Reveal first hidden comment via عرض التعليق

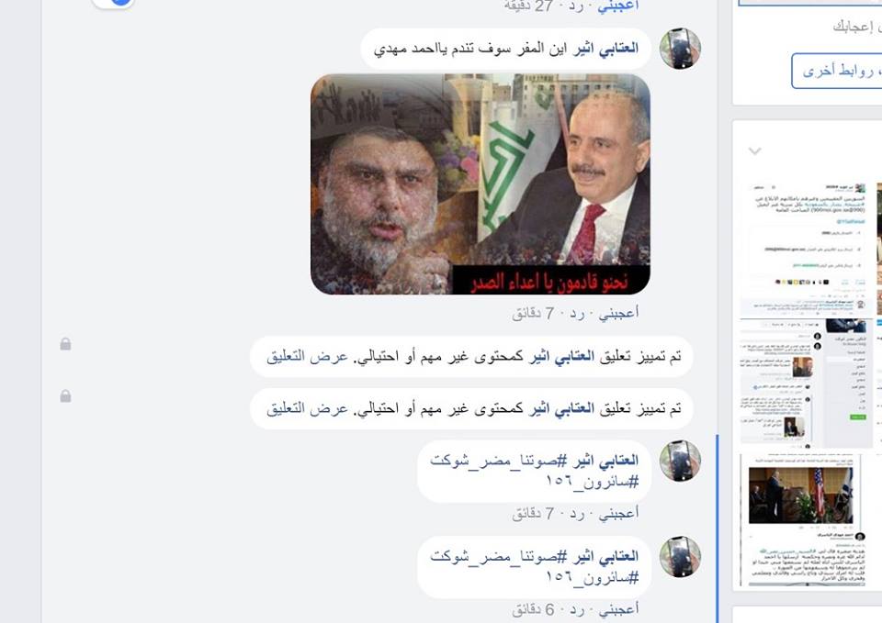pyautogui.click(x=307, y=356)
